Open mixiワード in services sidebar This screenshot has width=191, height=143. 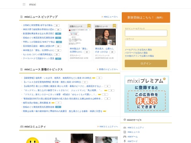click(133, 141)
